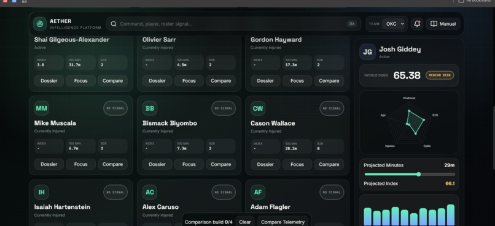Open the OKC team dropdown
This screenshot has width=495, height=226.
coord(393,24)
